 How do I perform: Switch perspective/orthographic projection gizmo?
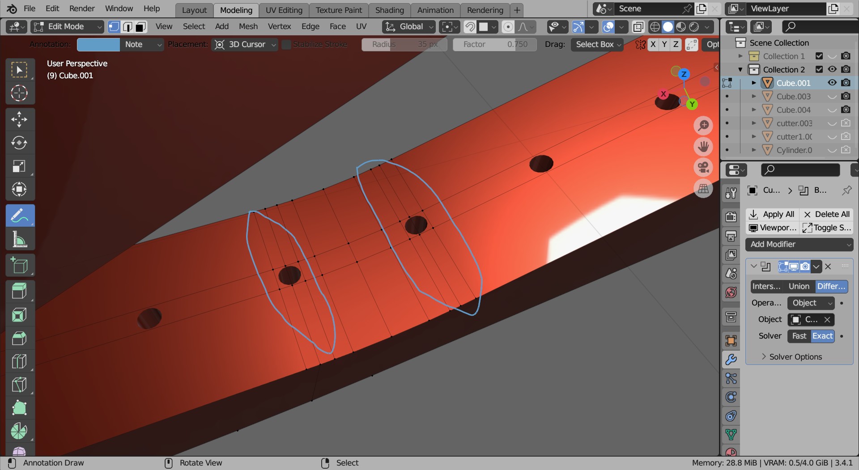point(703,189)
